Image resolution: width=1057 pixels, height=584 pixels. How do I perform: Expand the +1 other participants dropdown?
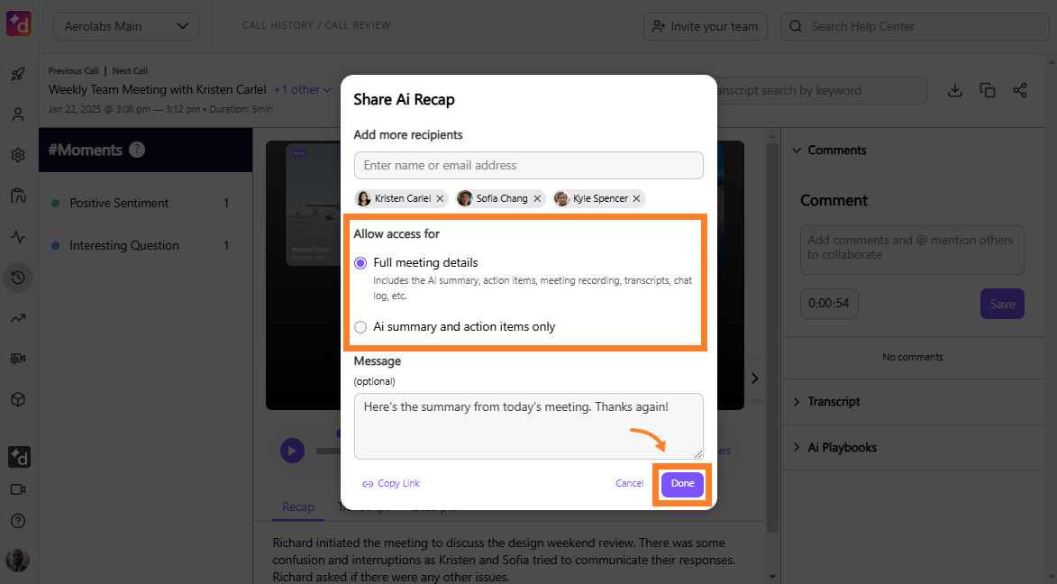click(303, 90)
